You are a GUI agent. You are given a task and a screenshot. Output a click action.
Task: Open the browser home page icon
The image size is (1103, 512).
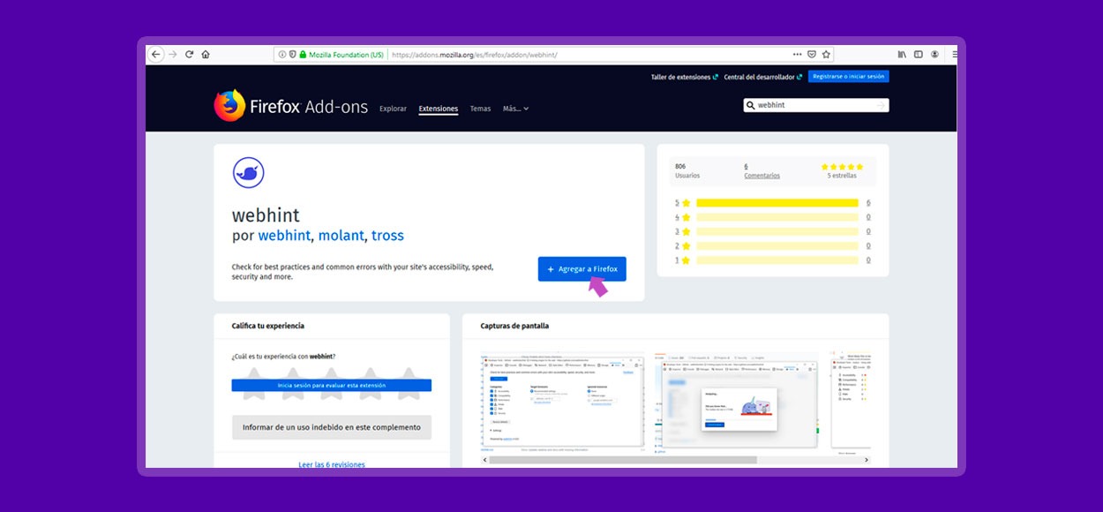[x=206, y=55]
